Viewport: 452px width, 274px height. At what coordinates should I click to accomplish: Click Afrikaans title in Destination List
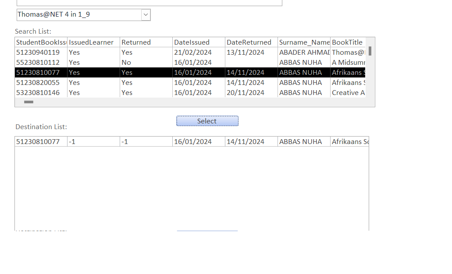click(350, 142)
